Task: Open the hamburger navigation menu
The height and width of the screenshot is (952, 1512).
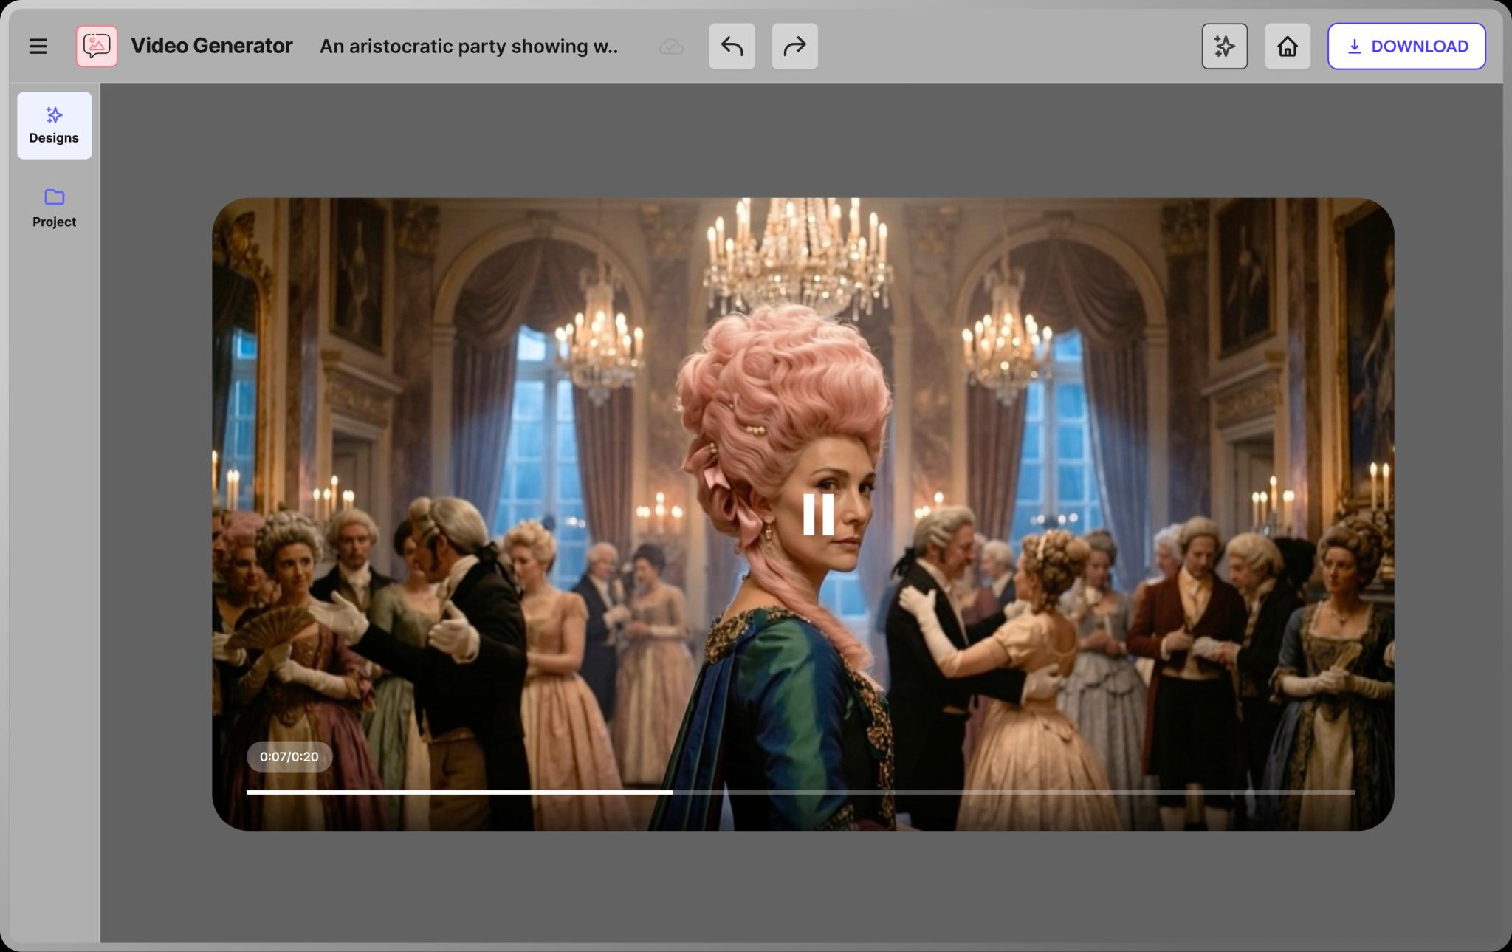Action: [x=38, y=46]
